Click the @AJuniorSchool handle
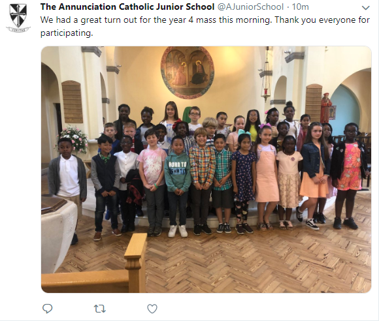 point(250,7)
